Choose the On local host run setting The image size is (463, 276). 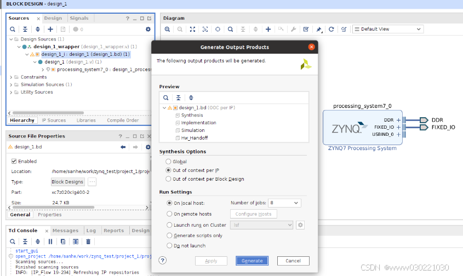169,203
